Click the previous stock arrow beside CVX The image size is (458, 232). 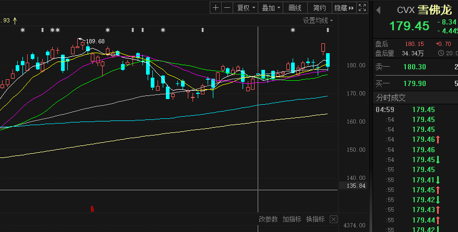(379, 10)
